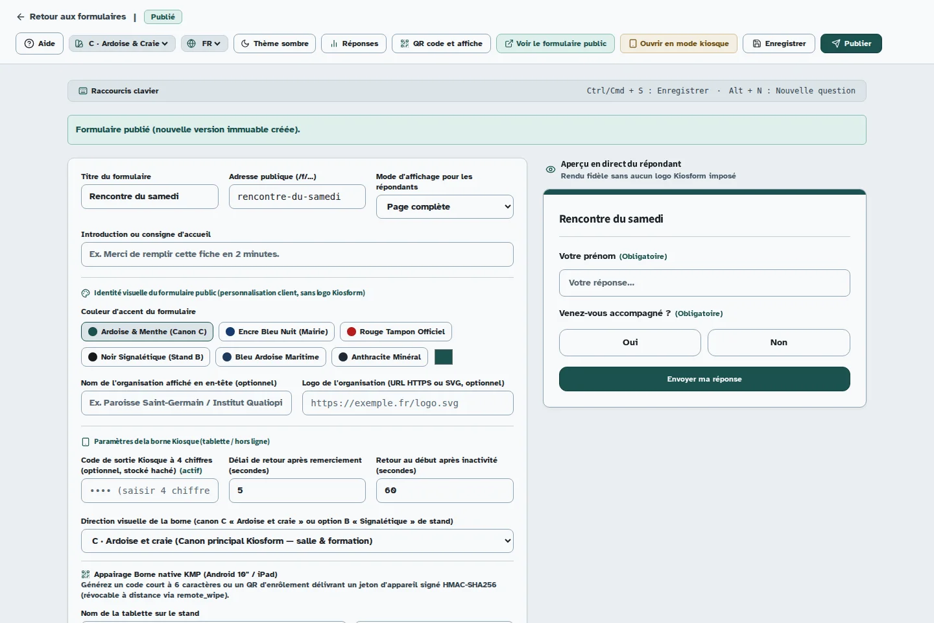Click the Publier button

pyautogui.click(x=851, y=43)
